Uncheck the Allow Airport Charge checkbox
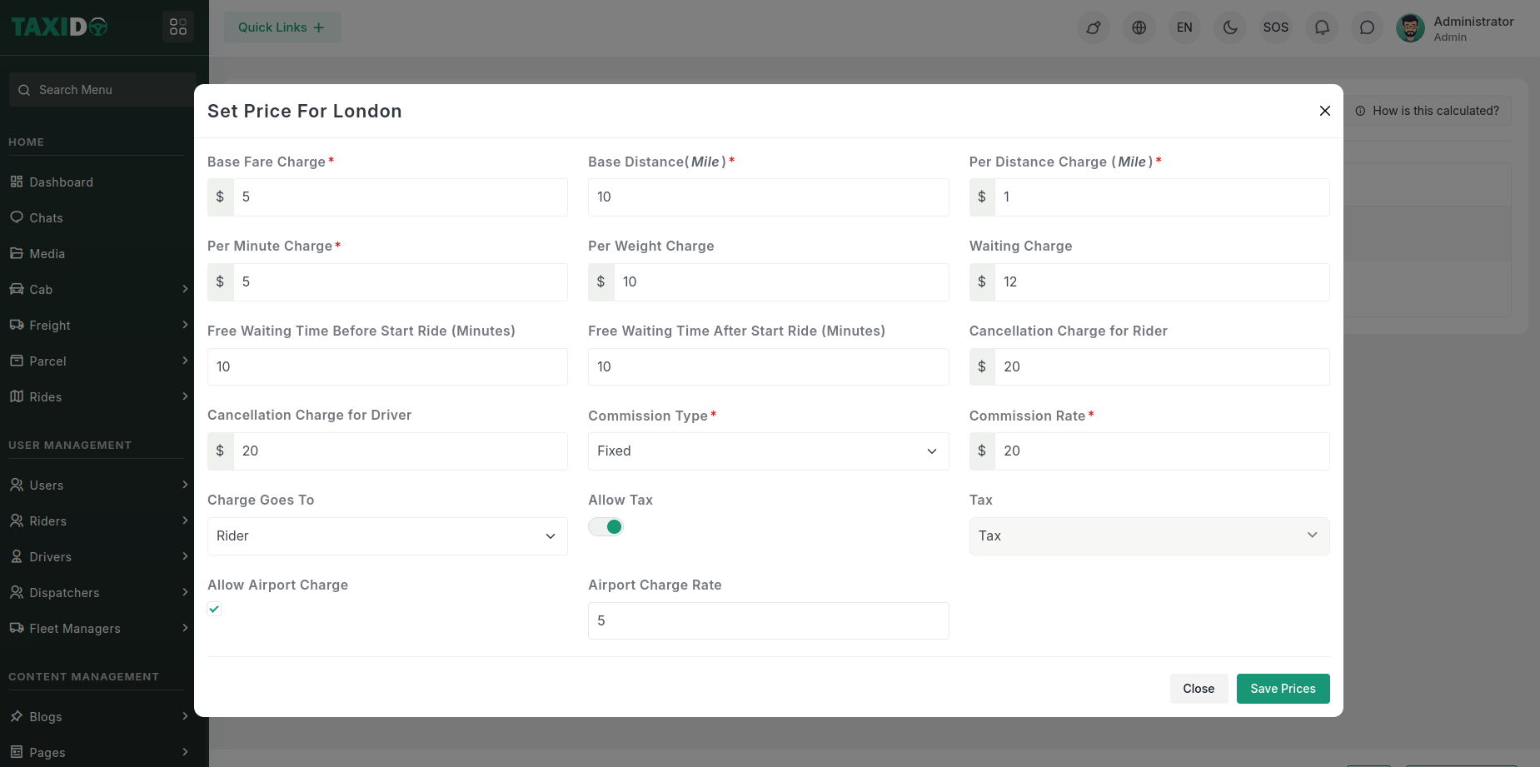Viewport: 1540px width, 767px height. (214, 609)
